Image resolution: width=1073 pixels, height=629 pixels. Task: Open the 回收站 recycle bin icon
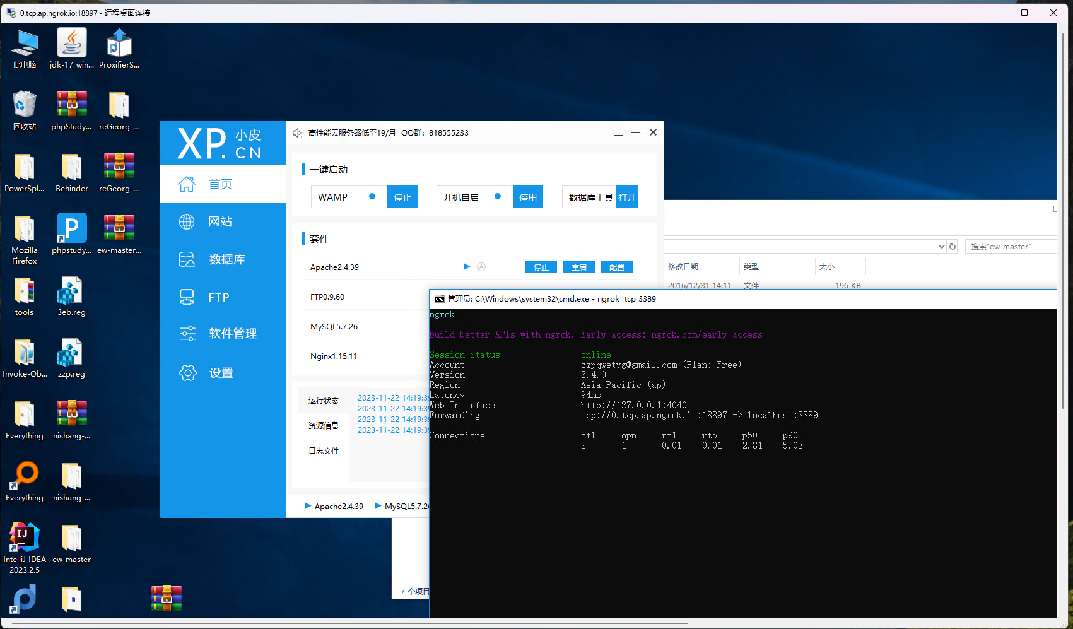point(25,109)
